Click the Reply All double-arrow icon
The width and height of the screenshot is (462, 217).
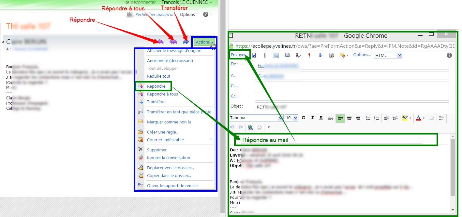pyautogui.click(x=173, y=42)
